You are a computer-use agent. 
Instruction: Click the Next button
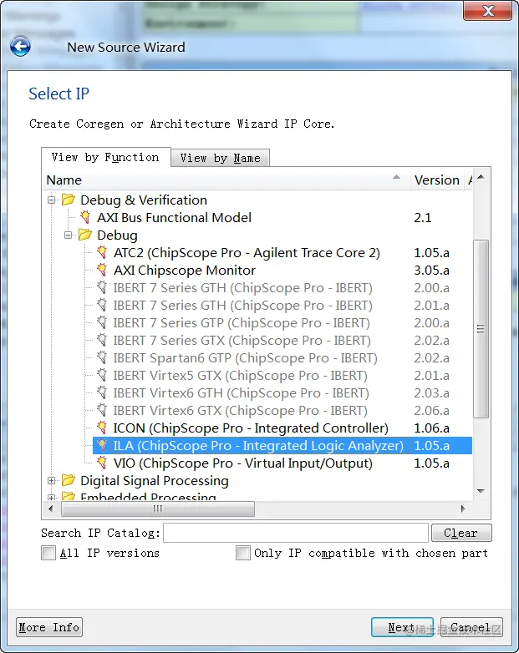pos(402,627)
